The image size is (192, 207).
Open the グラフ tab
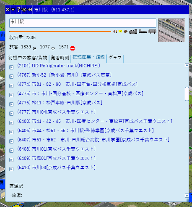tap(115, 58)
